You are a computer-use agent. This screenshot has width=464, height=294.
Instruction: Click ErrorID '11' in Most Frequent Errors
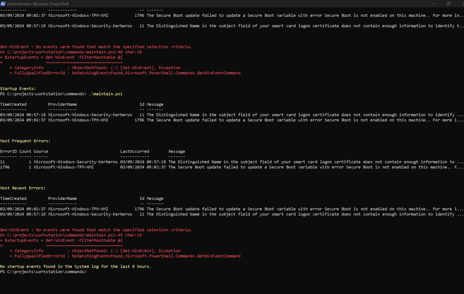coord(2,162)
